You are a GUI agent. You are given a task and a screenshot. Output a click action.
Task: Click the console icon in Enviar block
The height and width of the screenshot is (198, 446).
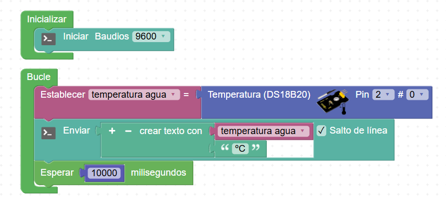click(48, 133)
